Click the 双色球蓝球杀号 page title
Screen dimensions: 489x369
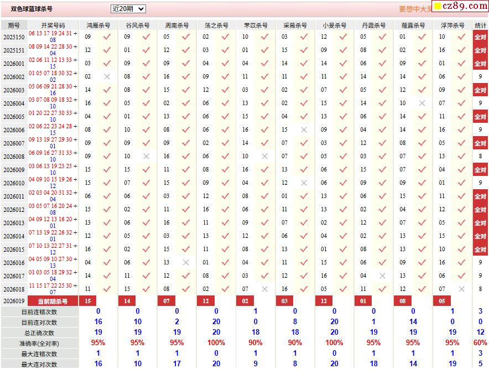point(32,9)
